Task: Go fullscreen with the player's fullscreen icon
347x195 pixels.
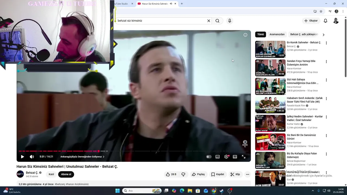Action: (x=244, y=157)
